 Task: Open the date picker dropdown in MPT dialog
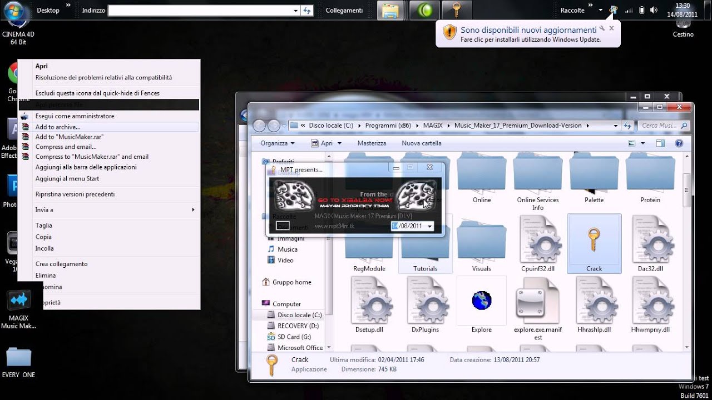[430, 226]
